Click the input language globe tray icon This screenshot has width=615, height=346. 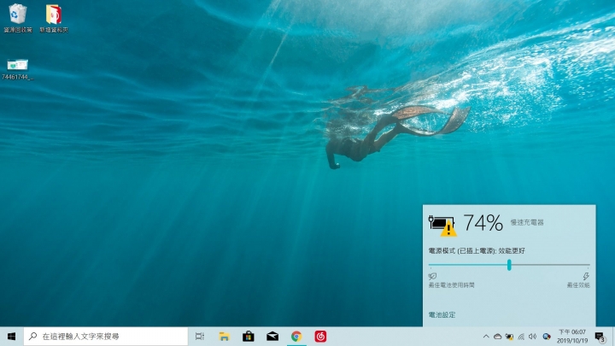coord(547,337)
